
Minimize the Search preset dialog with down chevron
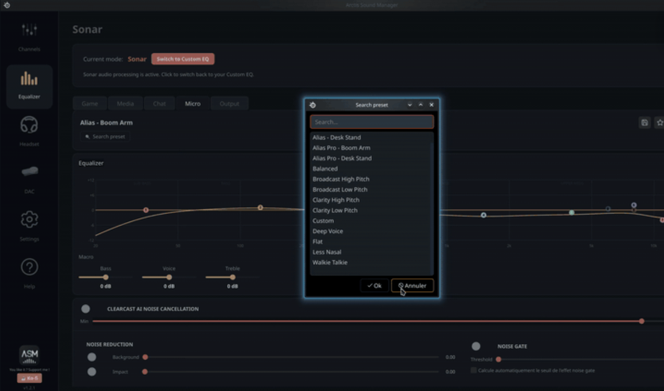tap(410, 105)
